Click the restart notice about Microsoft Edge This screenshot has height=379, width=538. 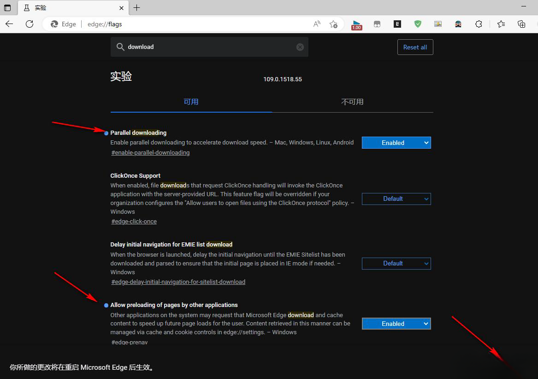[x=83, y=367]
